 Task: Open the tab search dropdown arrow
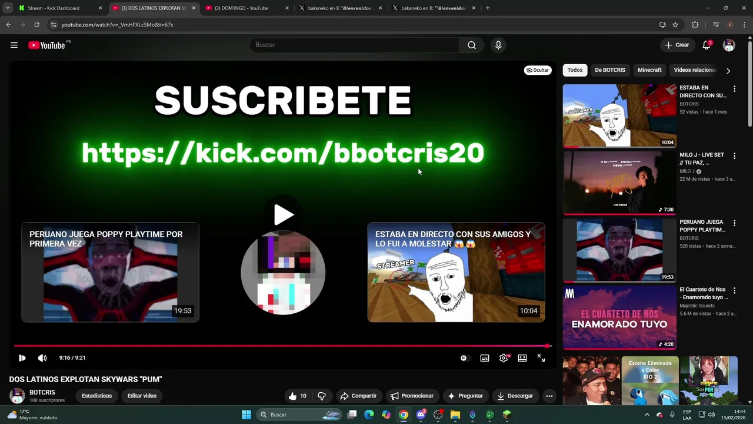click(7, 8)
